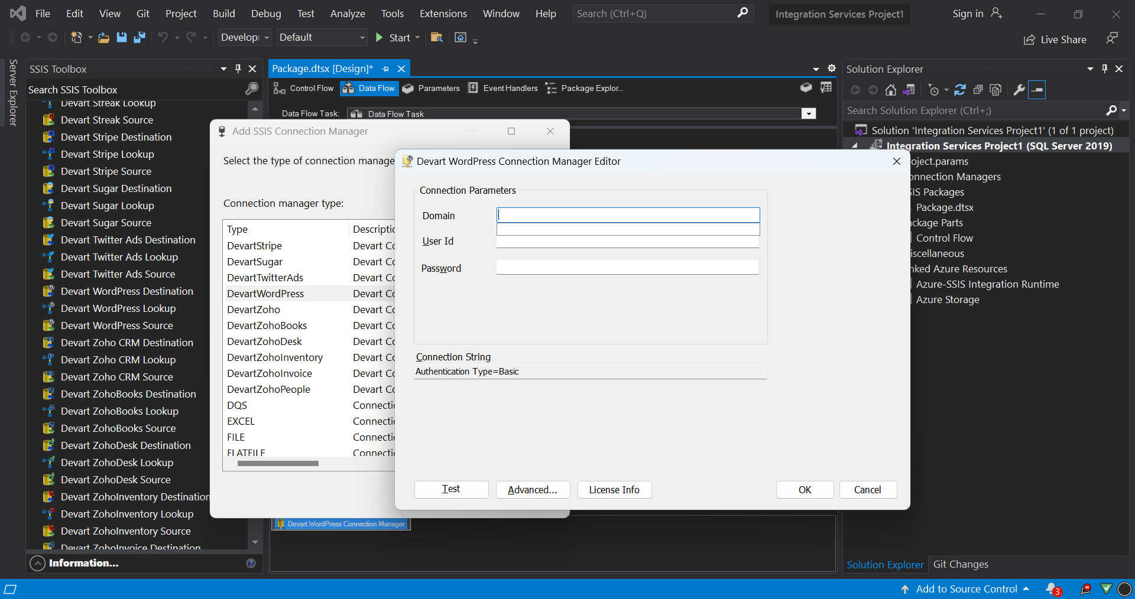This screenshot has height=599, width=1135.
Task: Click the Devart WordPress Destination toolbox item
Action: [127, 291]
